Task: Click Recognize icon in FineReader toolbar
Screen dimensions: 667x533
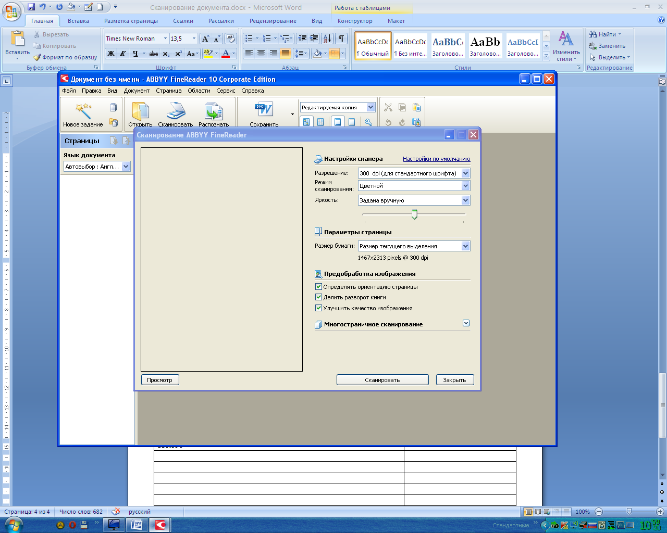Action: (x=214, y=111)
